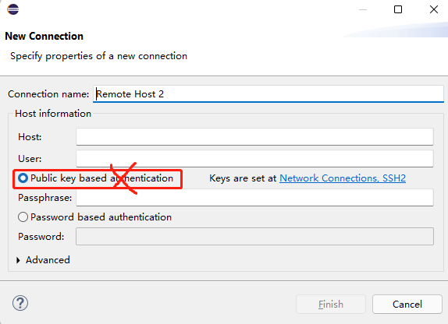Click the Advanced label text

pyautogui.click(x=48, y=260)
